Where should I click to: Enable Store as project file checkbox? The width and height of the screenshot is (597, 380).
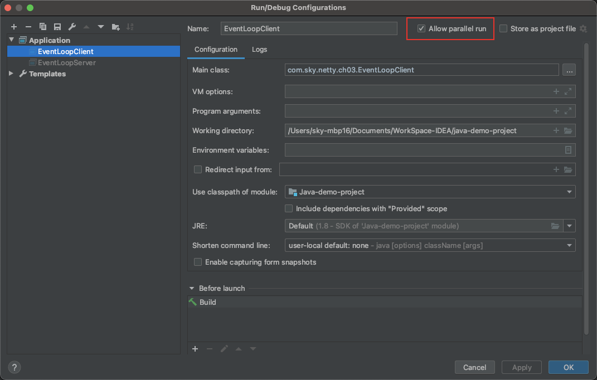click(x=503, y=28)
